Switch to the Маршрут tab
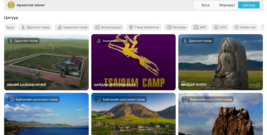This screenshot has height=135, width=267. click(x=227, y=5)
